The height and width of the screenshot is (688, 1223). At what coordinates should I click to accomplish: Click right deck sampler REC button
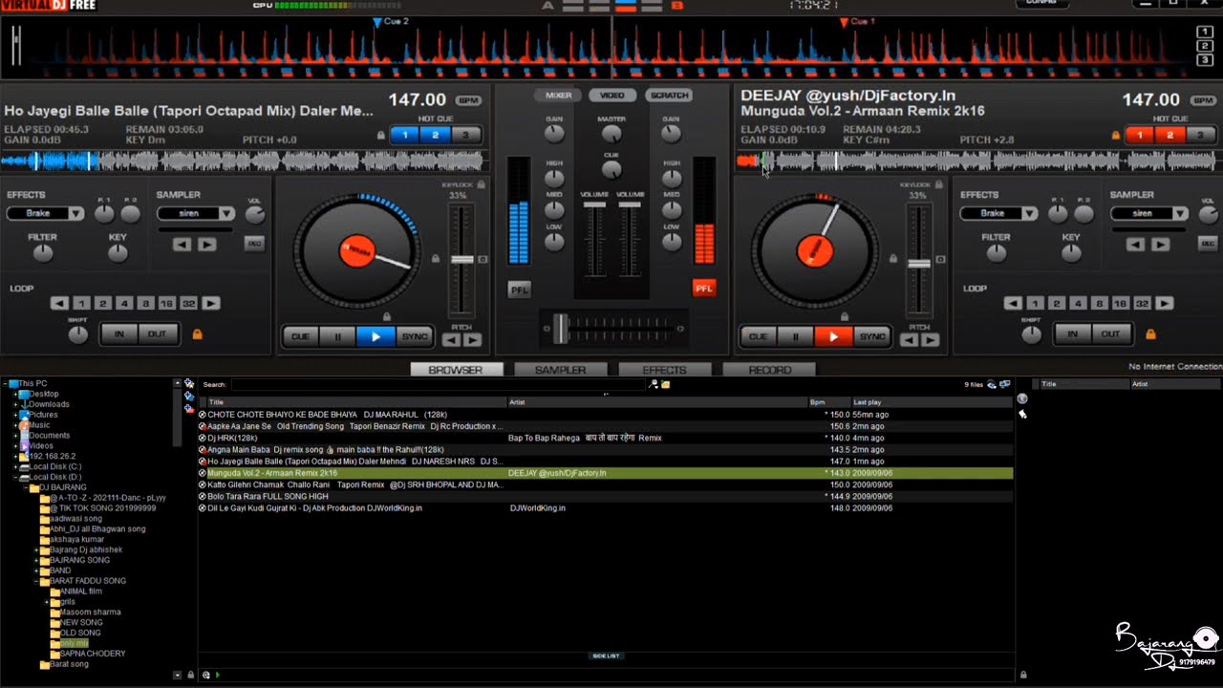(1208, 244)
